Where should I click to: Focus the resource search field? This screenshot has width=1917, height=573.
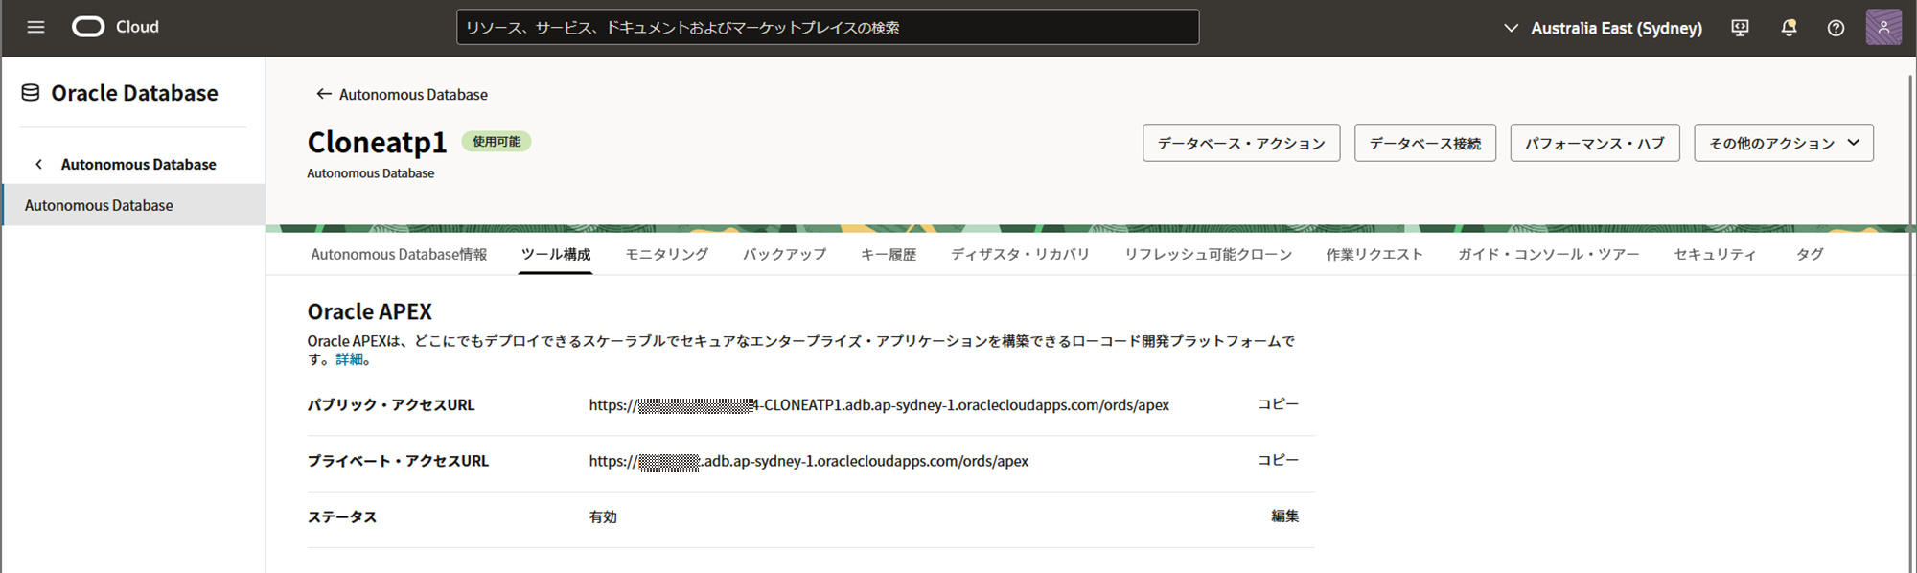click(x=827, y=27)
